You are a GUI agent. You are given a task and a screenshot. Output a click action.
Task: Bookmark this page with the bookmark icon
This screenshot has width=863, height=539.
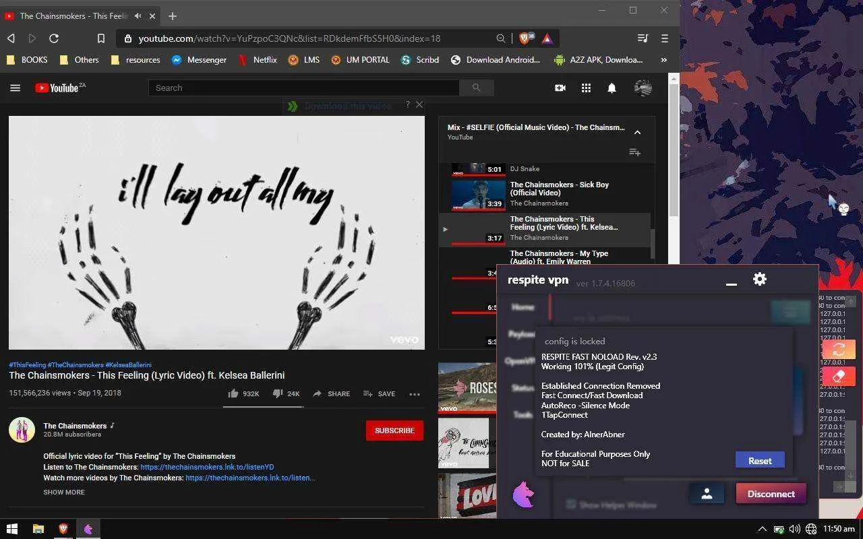coord(100,38)
